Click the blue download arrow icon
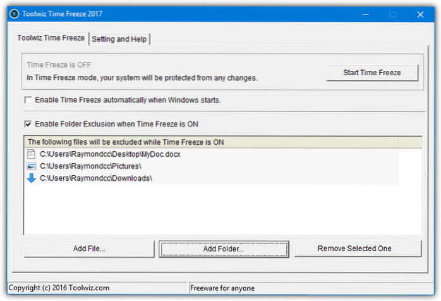This screenshot has width=441, height=301. point(31,178)
